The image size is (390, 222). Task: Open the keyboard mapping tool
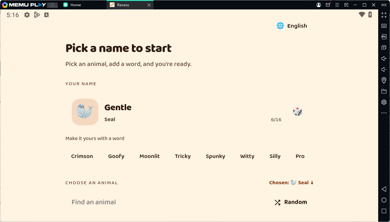click(384, 26)
